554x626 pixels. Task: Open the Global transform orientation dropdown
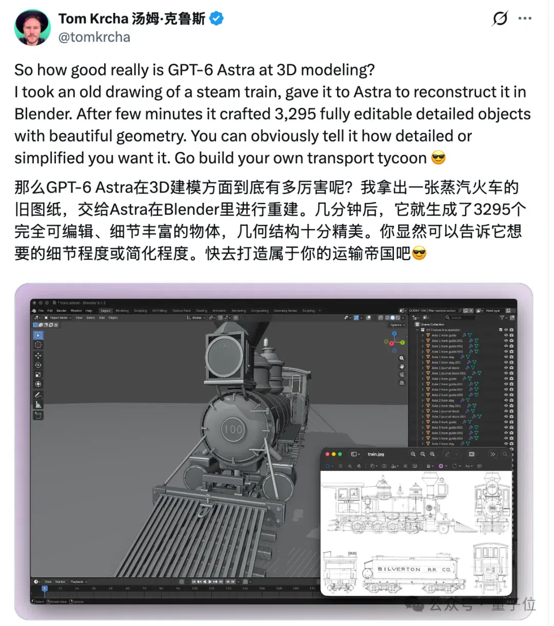pyautogui.click(x=196, y=317)
